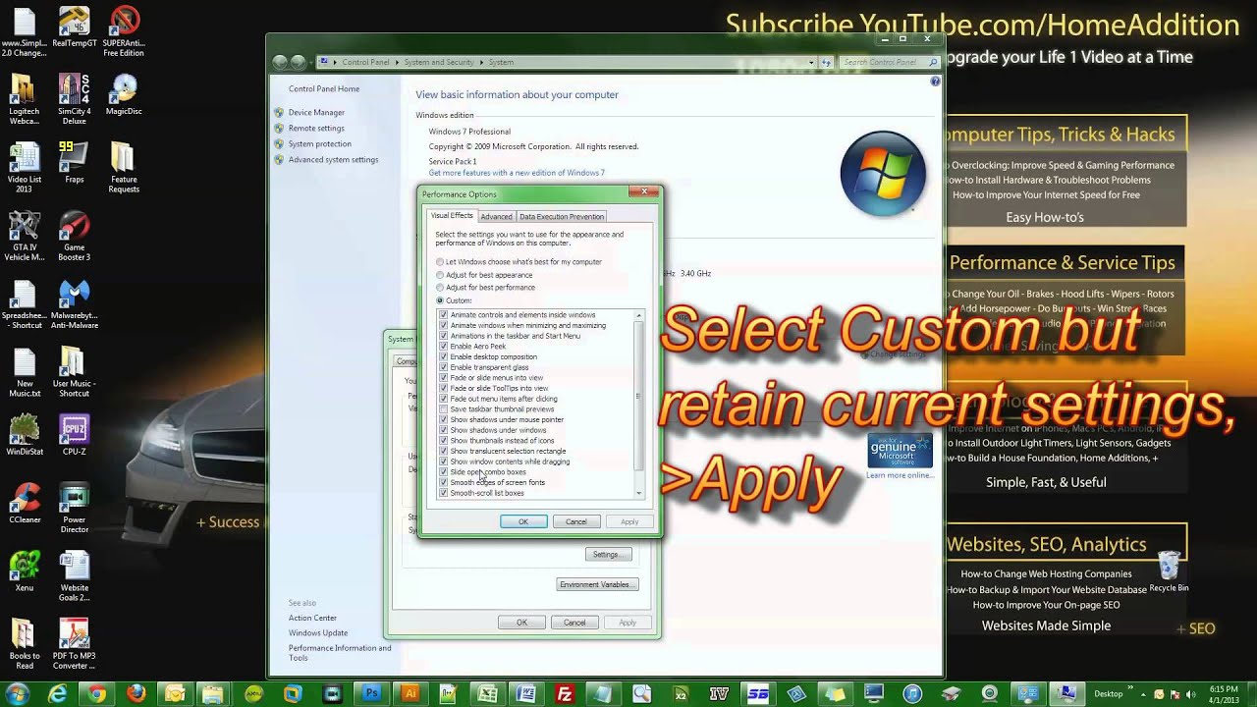The image size is (1257, 707).
Task: Click Cancel in Performance Options dialog
Action: point(576,521)
